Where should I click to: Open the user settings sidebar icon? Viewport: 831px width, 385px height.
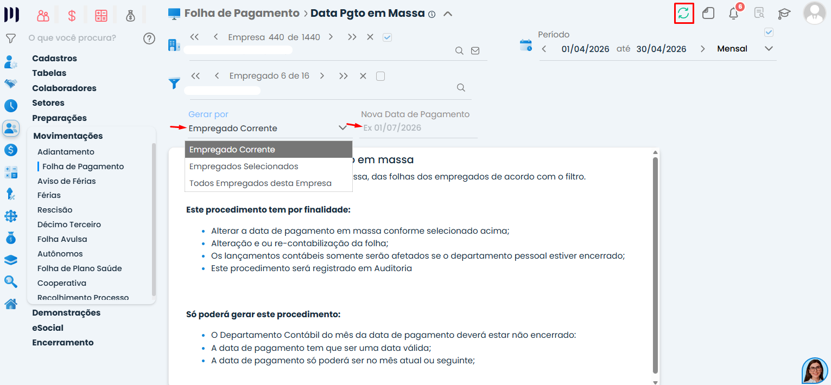click(10, 61)
